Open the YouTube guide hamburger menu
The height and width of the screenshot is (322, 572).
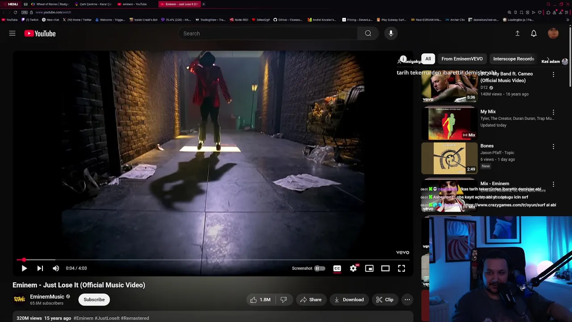pos(12,34)
